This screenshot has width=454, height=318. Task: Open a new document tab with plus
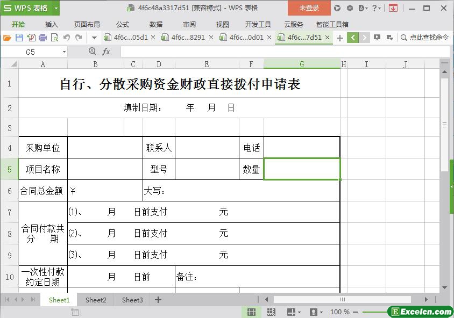click(x=339, y=38)
